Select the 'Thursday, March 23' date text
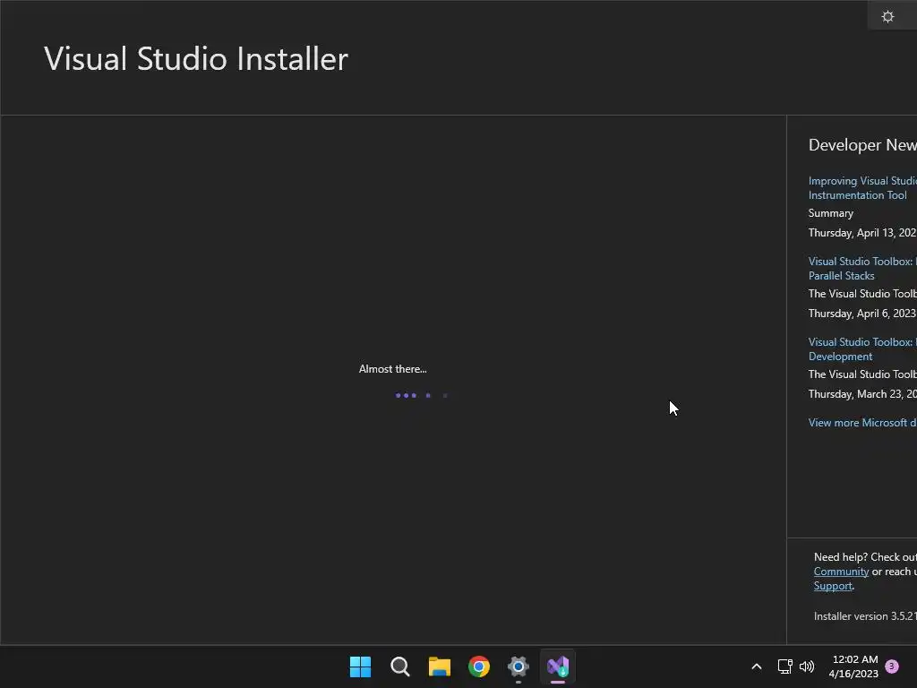This screenshot has width=917, height=688. pos(862,394)
